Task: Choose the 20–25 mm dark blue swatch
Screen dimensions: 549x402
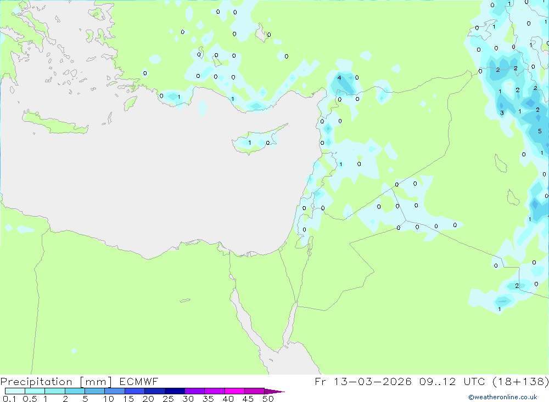Action: pos(154,391)
